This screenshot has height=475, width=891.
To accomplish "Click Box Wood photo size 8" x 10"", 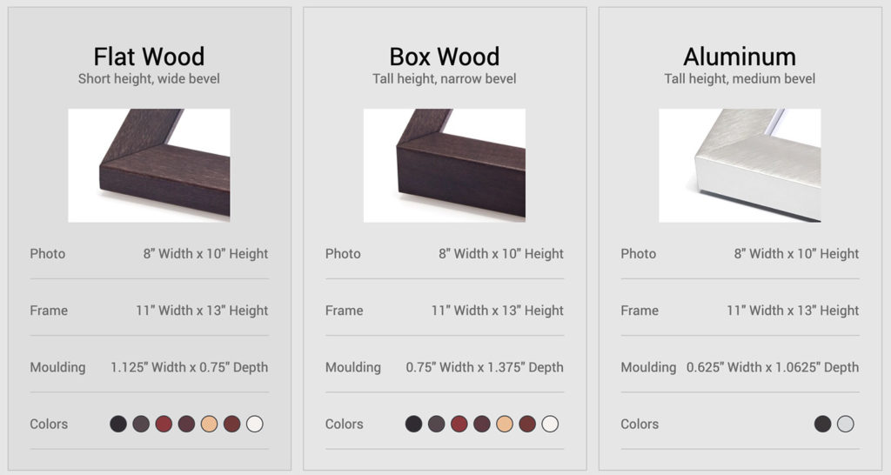I will (x=501, y=254).
